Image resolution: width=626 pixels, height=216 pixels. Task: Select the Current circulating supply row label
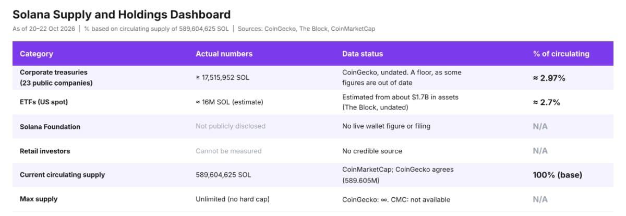click(x=63, y=175)
